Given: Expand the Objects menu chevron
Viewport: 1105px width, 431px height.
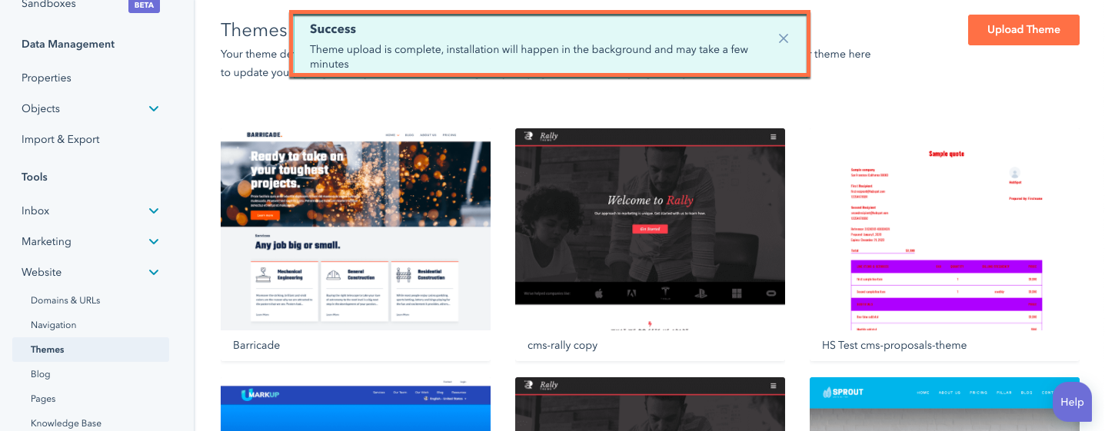Looking at the screenshot, I should pos(154,108).
